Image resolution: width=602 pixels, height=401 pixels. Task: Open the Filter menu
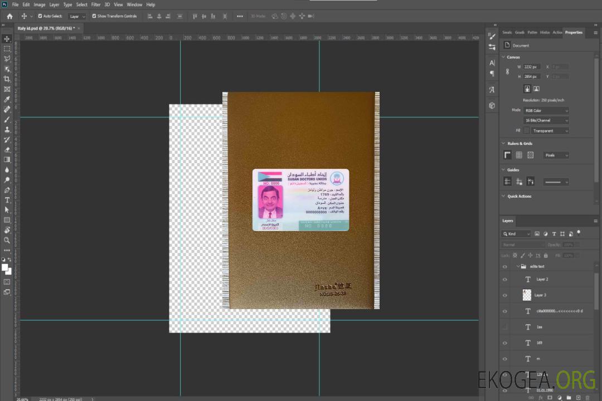pyautogui.click(x=96, y=4)
